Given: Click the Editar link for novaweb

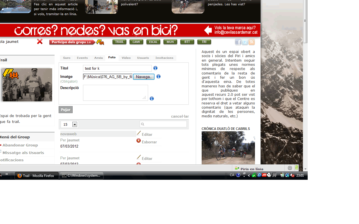Looking at the screenshot, I should [x=147, y=134].
